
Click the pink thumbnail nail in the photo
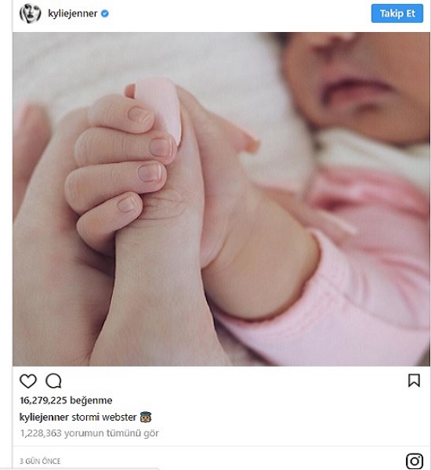click(159, 108)
